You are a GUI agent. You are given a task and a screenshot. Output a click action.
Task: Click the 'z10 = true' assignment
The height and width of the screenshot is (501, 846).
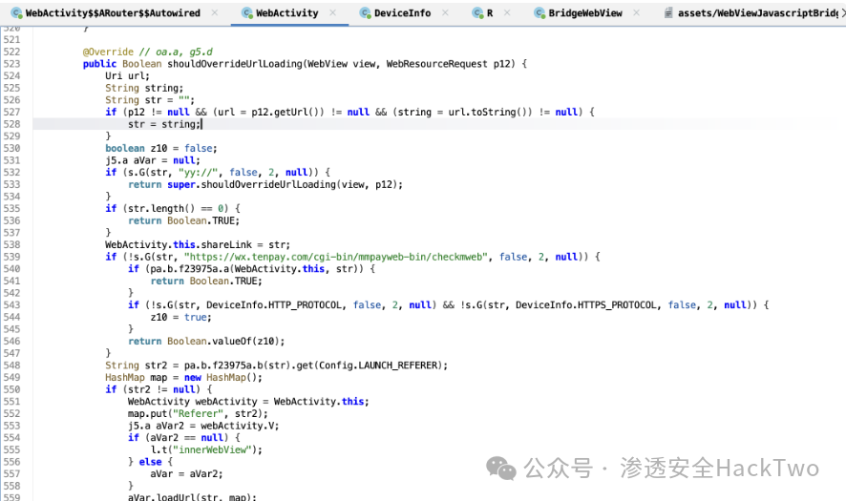[180, 317]
